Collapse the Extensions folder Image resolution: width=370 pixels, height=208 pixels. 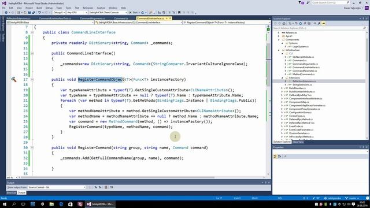[x=282, y=77]
